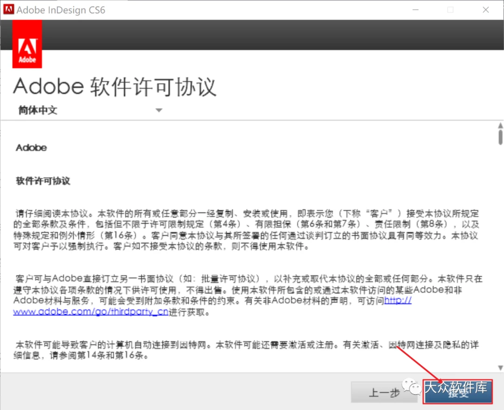This screenshot has height=410, width=504.
Task: Click the bold '软件许可协议' subheading
Action: [43, 181]
